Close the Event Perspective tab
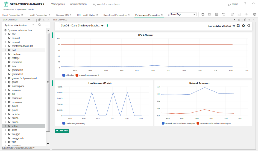The image size is (258, 151). pyautogui.click(x=22, y=15)
